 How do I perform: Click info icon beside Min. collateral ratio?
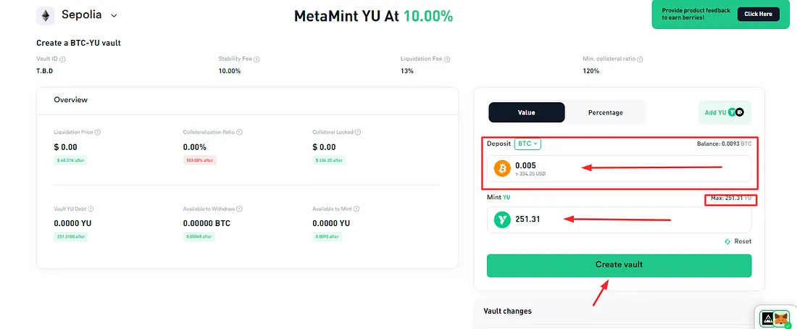[640, 59]
